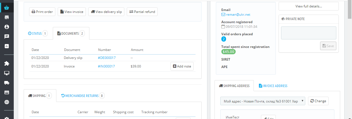The height and width of the screenshot is (119, 352).
Task: Click the Partial refund button
Action: (x=142, y=12)
